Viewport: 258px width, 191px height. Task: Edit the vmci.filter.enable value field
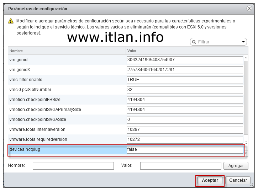pyautogui.click(x=185, y=80)
